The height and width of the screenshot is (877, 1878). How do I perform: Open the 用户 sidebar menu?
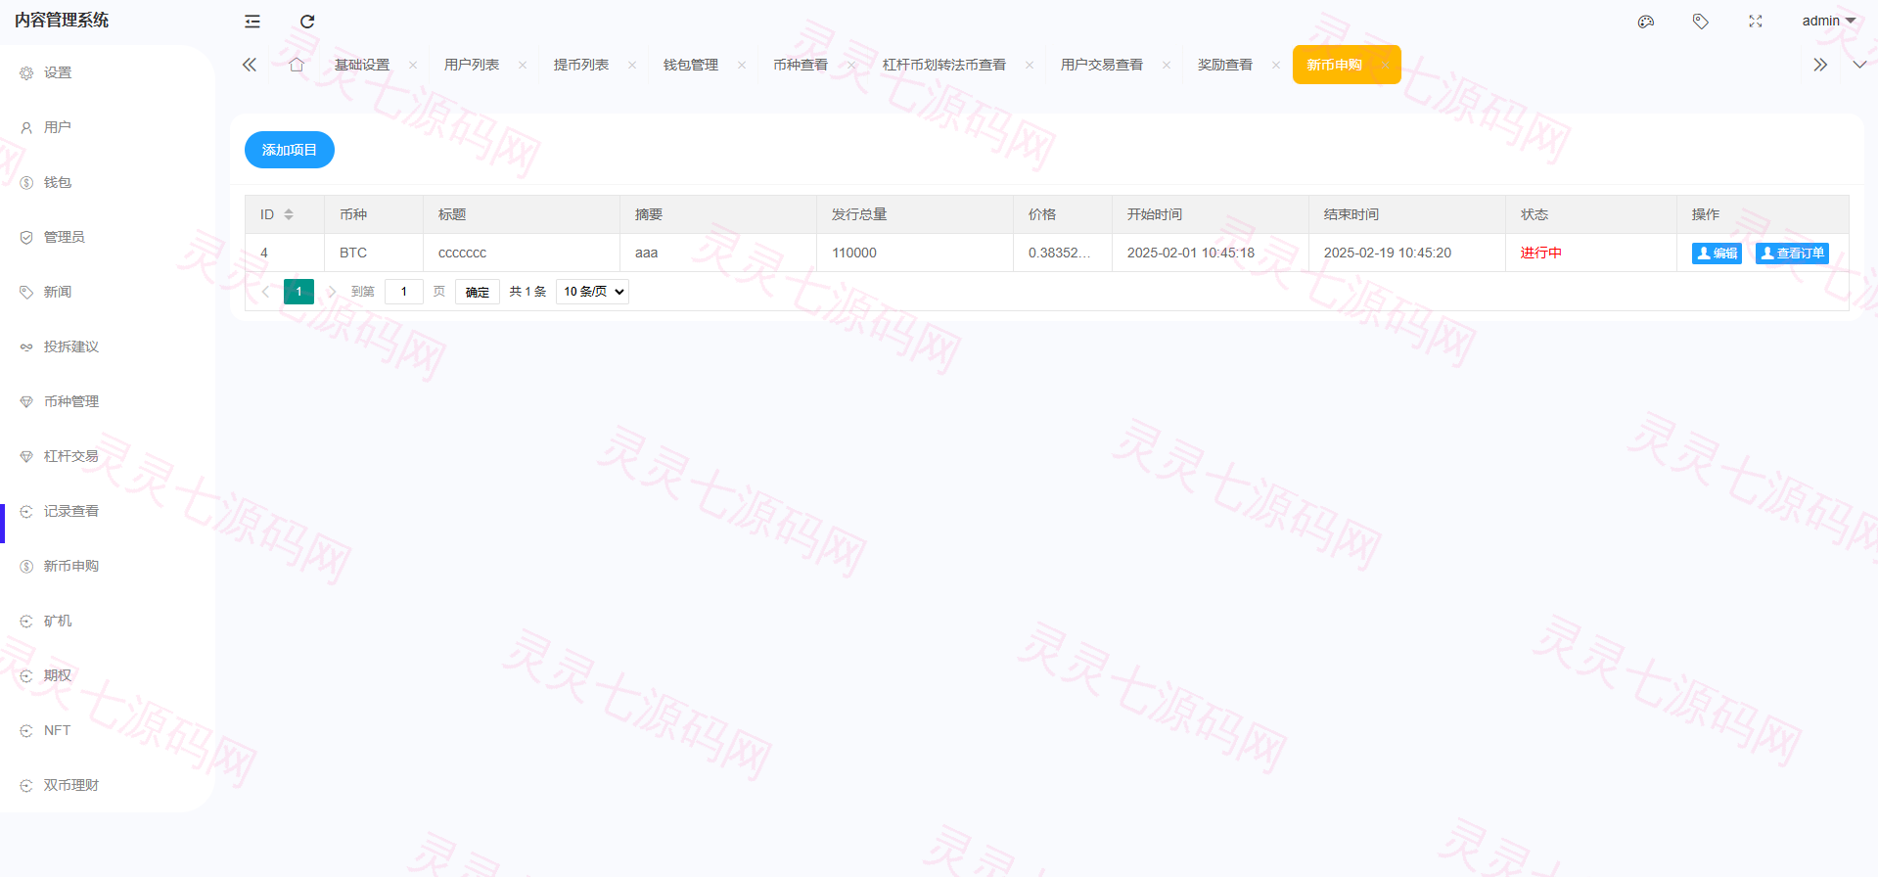[58, 127]
